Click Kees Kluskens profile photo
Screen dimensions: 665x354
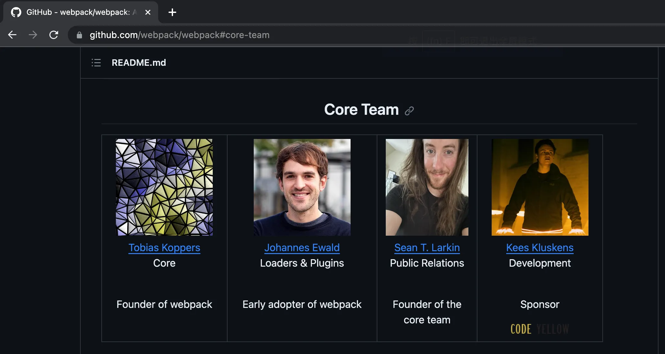click(x=540, y=187)
